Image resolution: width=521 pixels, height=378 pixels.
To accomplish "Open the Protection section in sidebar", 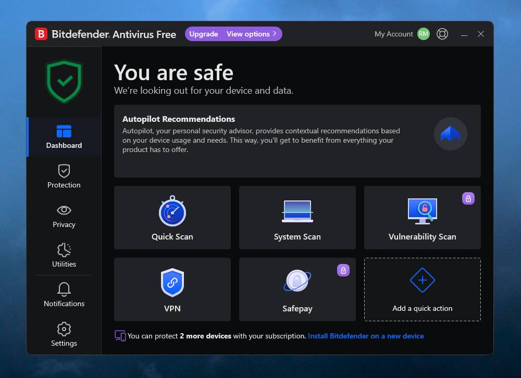I will pos(64,177).
